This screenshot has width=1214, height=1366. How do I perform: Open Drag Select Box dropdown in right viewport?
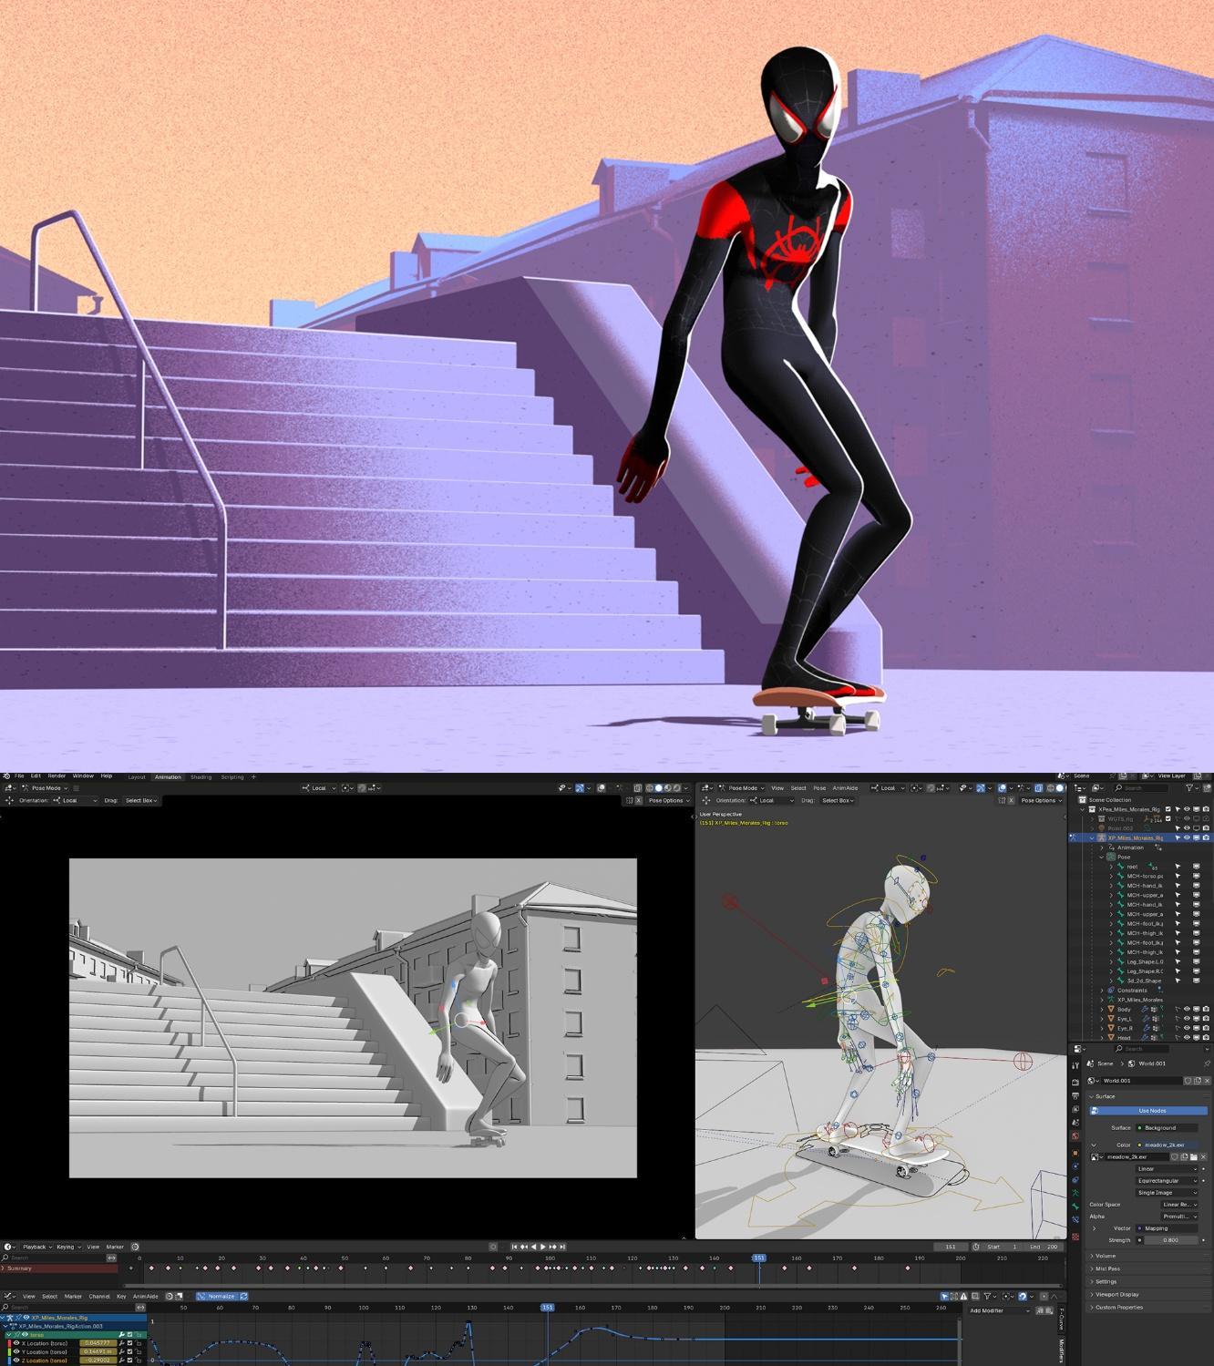838,801
